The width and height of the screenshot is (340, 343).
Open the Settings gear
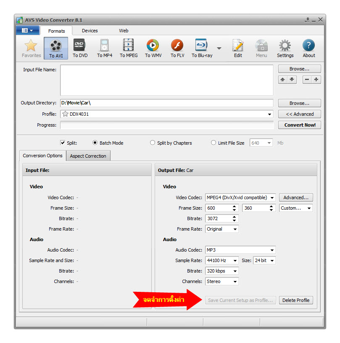tap(285, 48)
